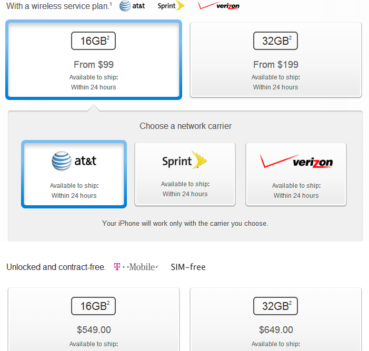Click the 16GB badge in the unlocked section
The height and width of the screenshot is (351, 369).
pos(93,306)
